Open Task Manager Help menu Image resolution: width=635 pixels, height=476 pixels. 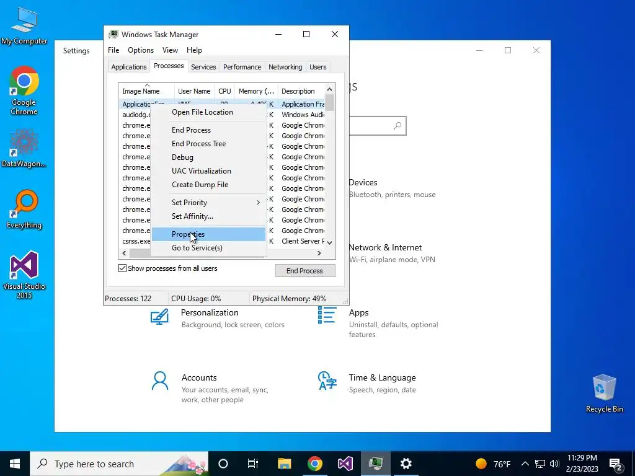tap(194, 50)
